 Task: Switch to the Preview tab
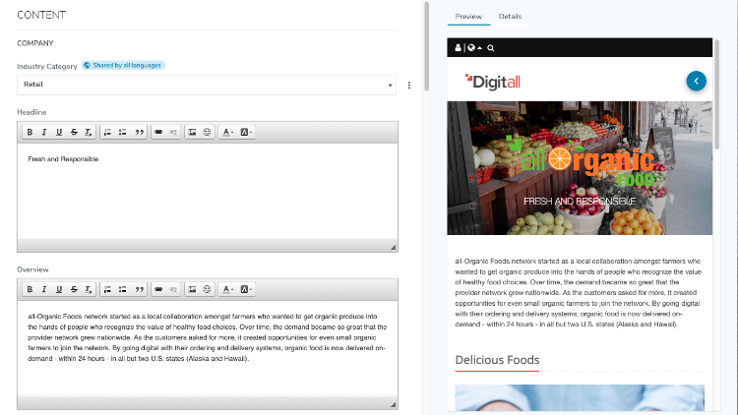pos(468,17)
